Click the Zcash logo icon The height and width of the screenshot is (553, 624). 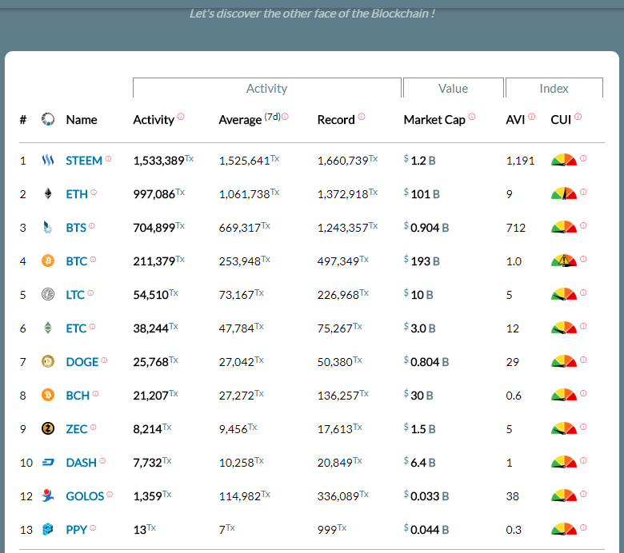[x=48, y=429]
